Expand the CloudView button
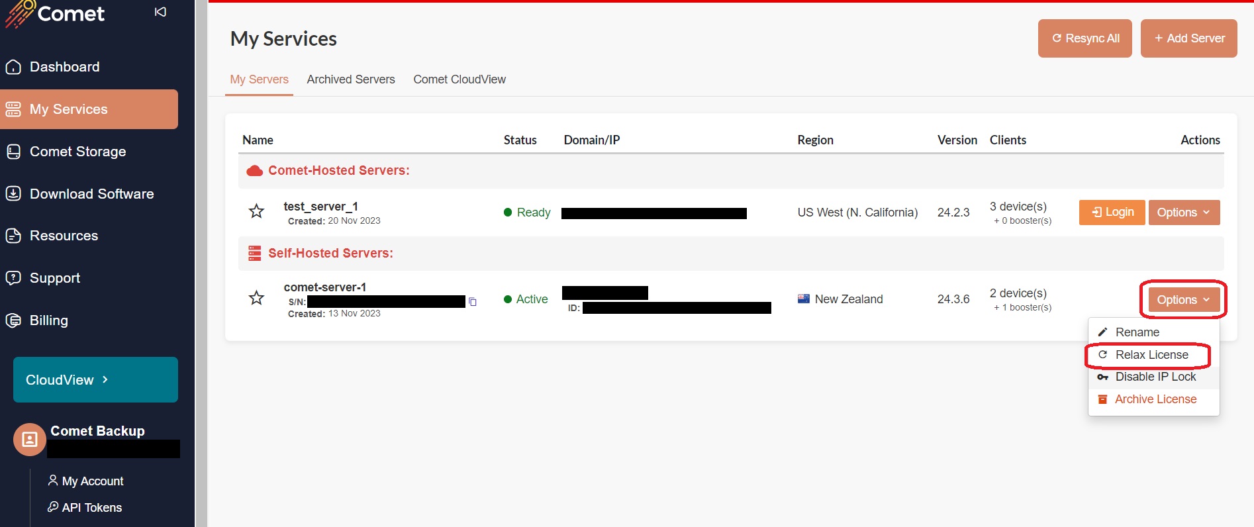 click(95, 380)
